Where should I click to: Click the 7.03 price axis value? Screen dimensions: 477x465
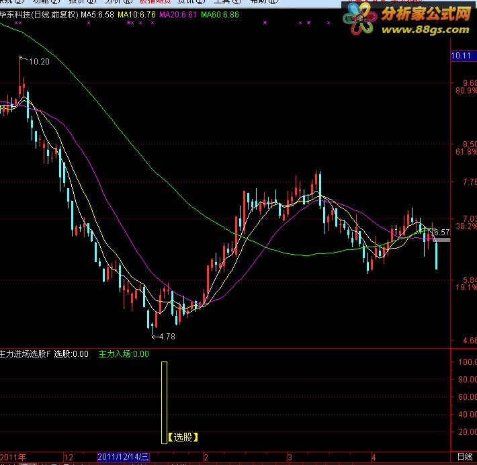(x=470, y=218)
